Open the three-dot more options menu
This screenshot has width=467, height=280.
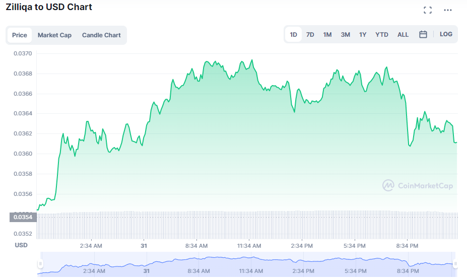tap(448, 10)
